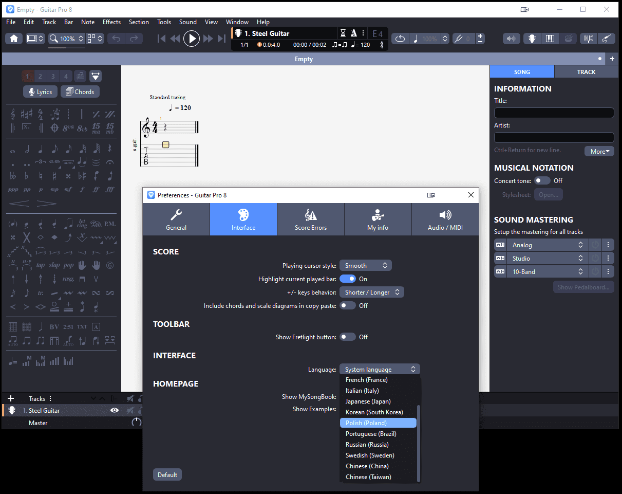Open the Section menu
This screenshot has height=494, width=622.
click(139, 22)
